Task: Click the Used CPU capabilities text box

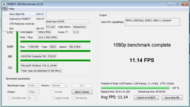Action: tap(152, 22)
